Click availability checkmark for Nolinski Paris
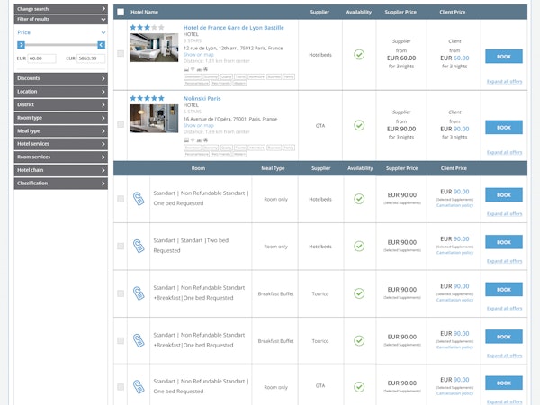 point(359,126)
